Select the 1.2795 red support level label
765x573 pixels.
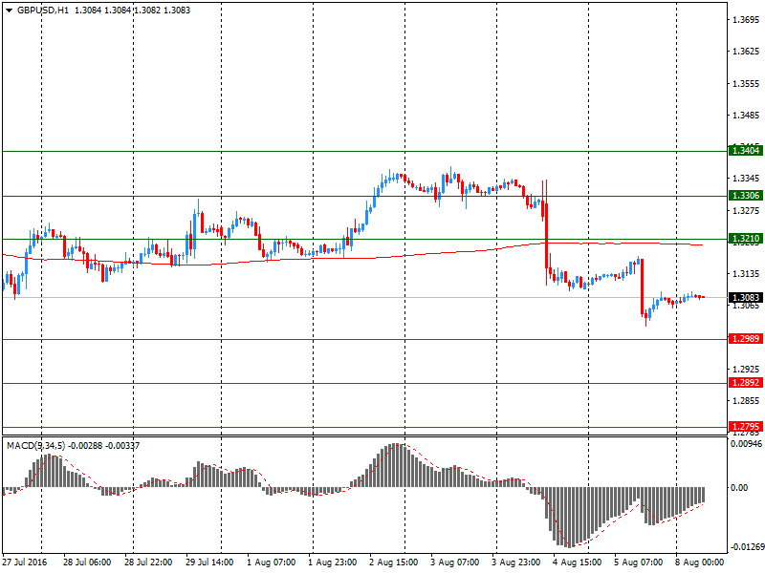(x=746, y=426)
